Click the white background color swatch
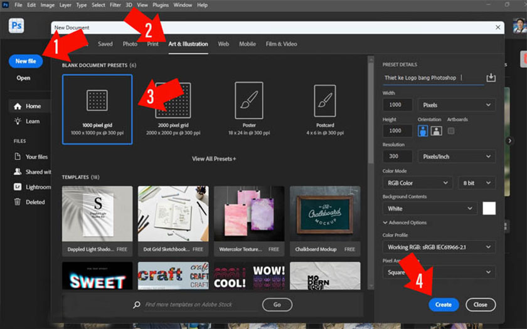The image size is (527, 329). click(489, 209)
